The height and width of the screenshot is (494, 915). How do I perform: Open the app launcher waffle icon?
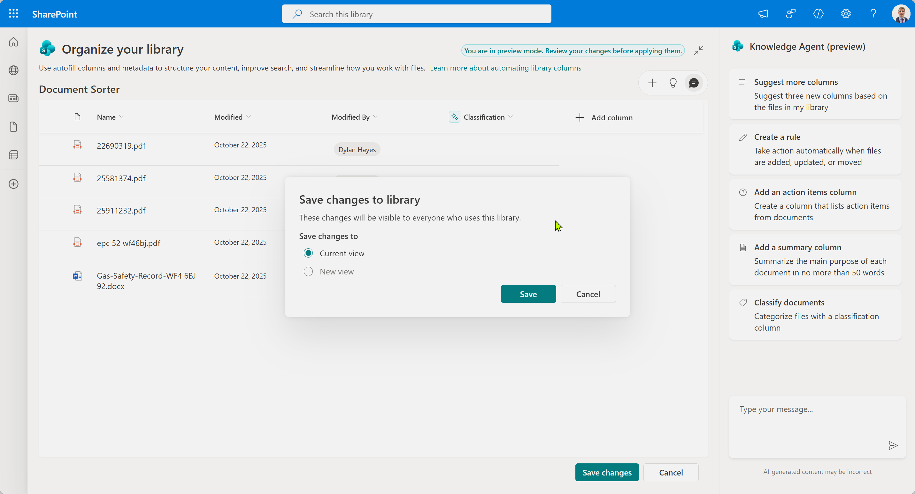click(x=13, y=14)
